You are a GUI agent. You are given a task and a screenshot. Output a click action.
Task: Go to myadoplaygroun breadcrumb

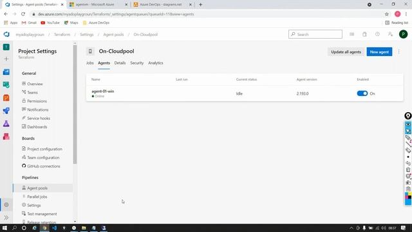(x=30, y=34)
